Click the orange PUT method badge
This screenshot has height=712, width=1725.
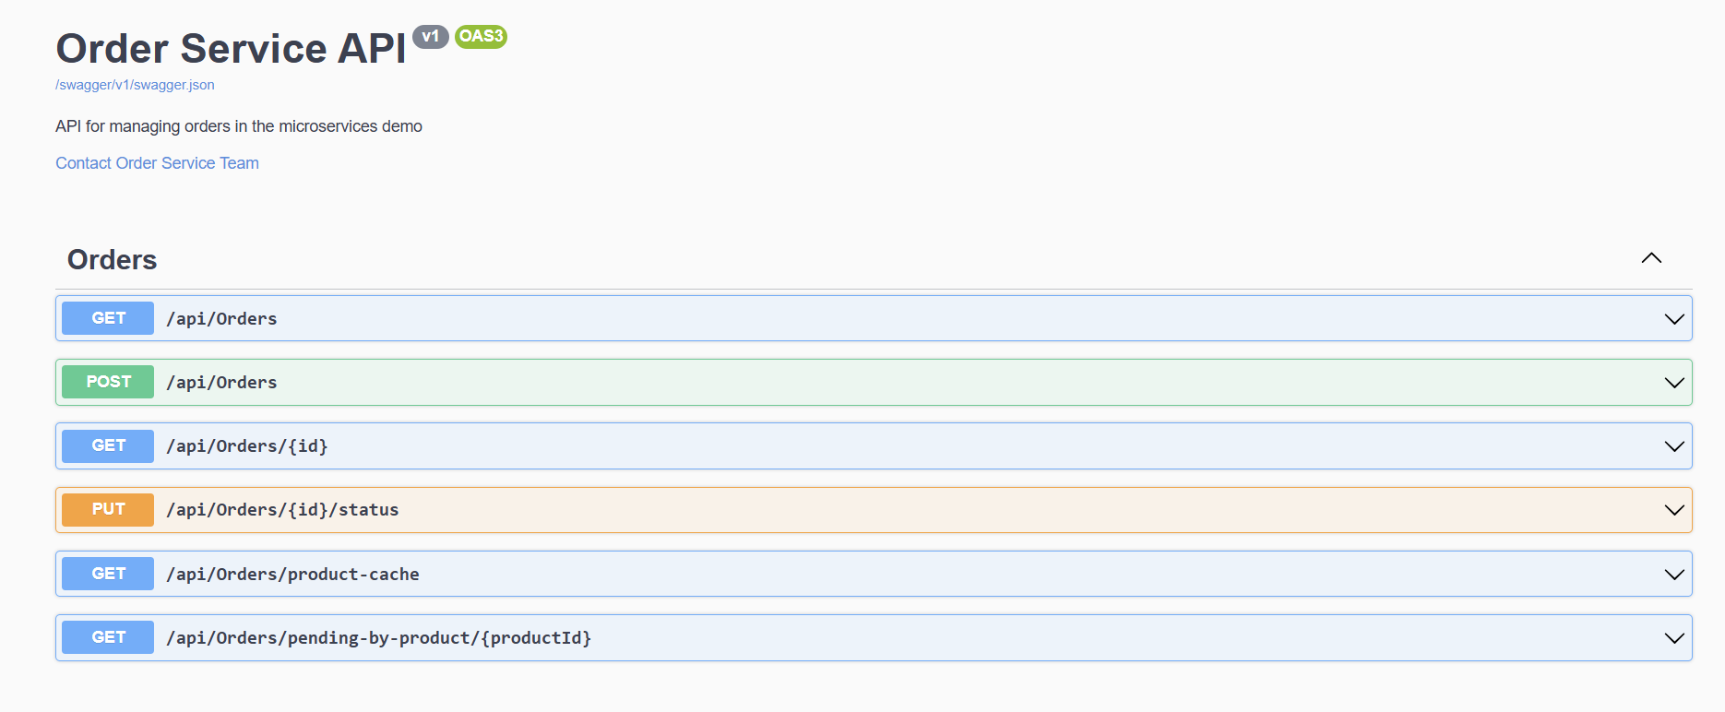108,509
